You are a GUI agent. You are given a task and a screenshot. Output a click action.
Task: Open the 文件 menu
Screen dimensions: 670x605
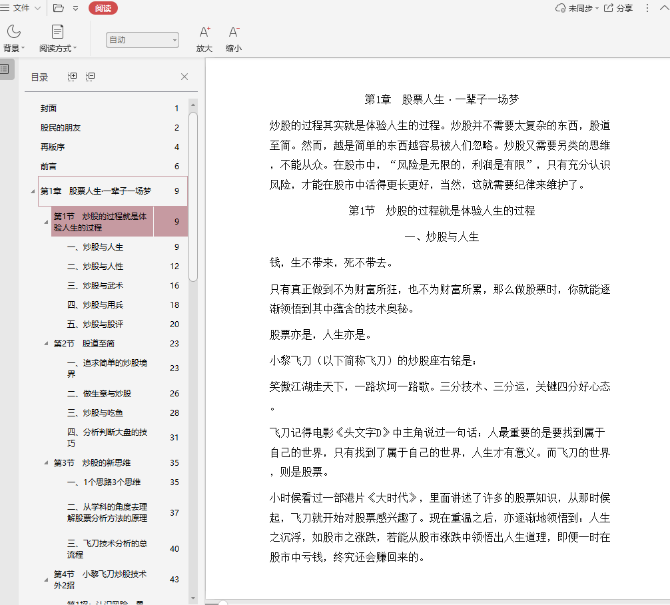coord(21,8)
